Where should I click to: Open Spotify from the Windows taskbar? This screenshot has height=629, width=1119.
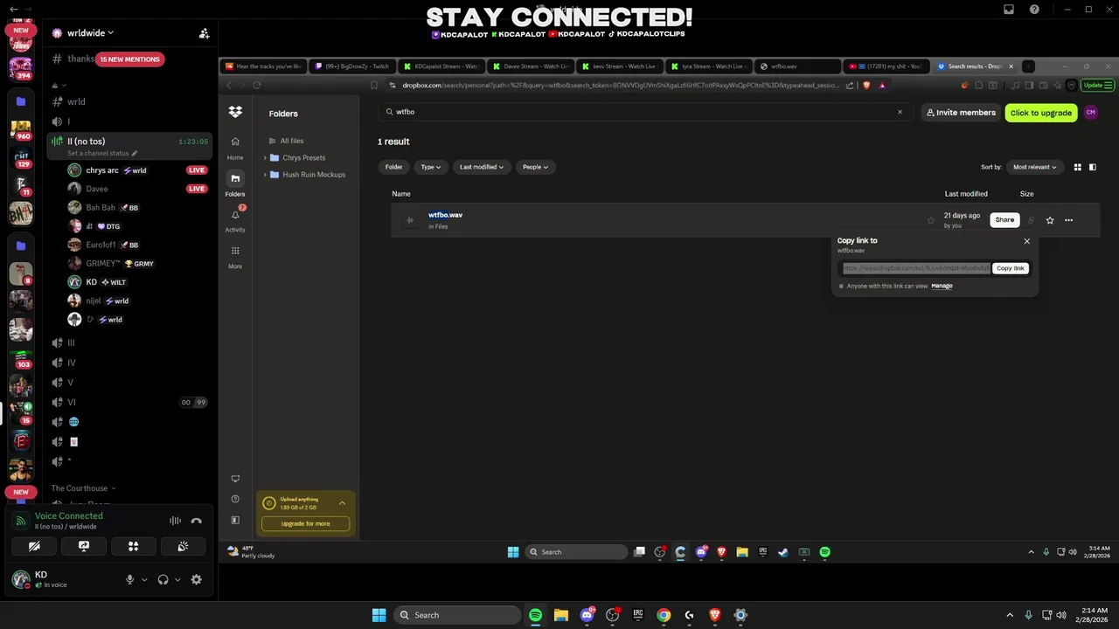[x=535, y=615]
